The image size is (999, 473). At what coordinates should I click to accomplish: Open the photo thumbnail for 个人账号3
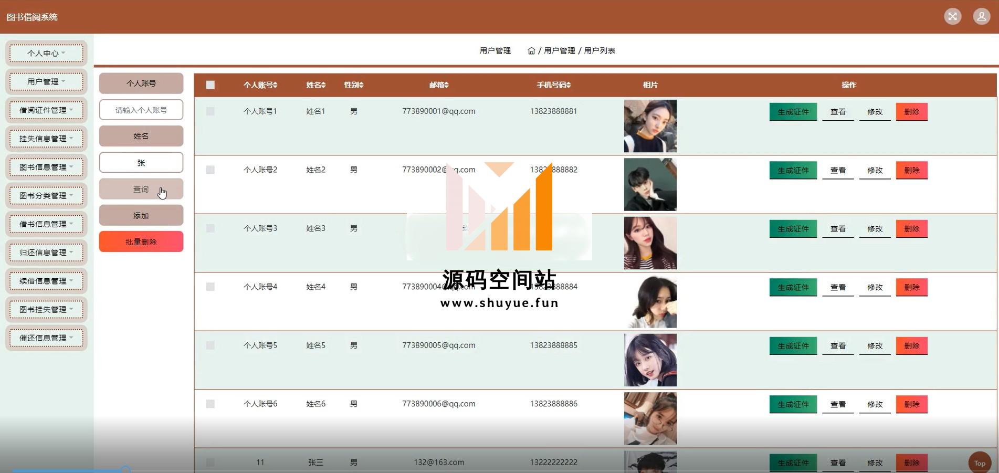(x=650, y=243)
